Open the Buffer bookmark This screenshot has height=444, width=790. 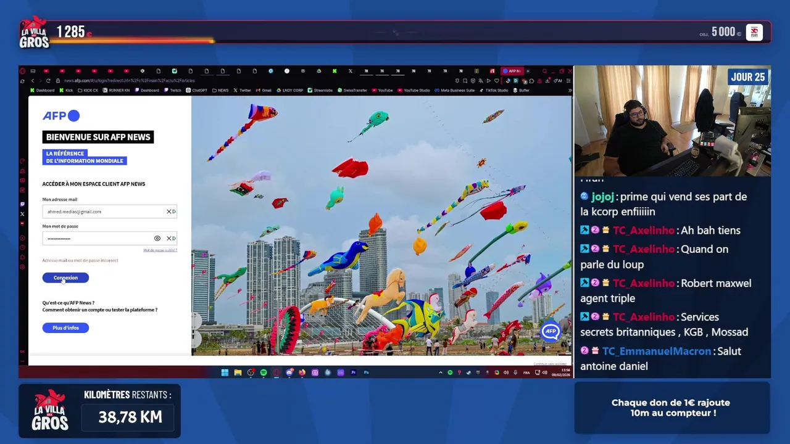pyautogui.click(x=521, y=90)
